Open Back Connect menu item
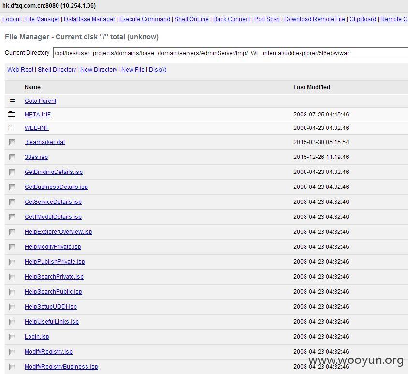This screenshot has height=374, width=408. tap(232, 19)
